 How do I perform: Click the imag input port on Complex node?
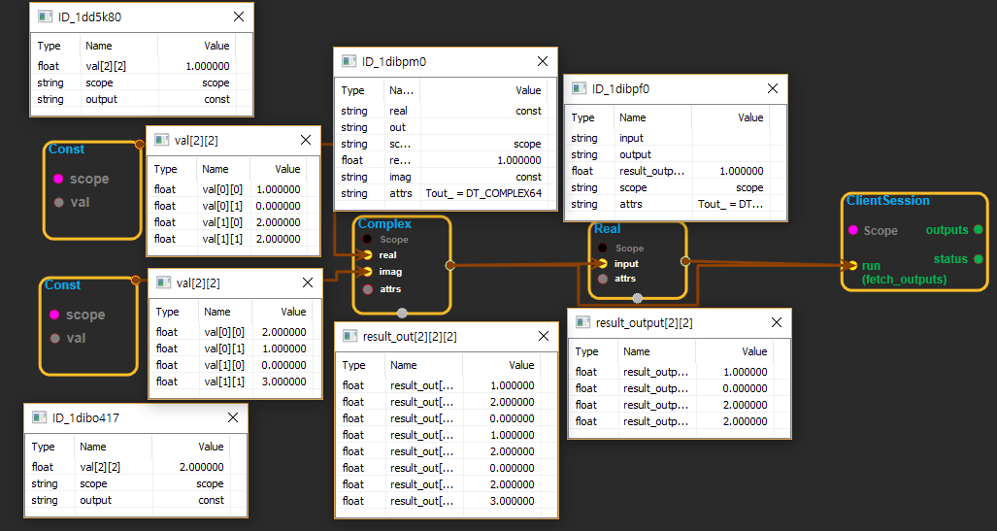(368, 272)
